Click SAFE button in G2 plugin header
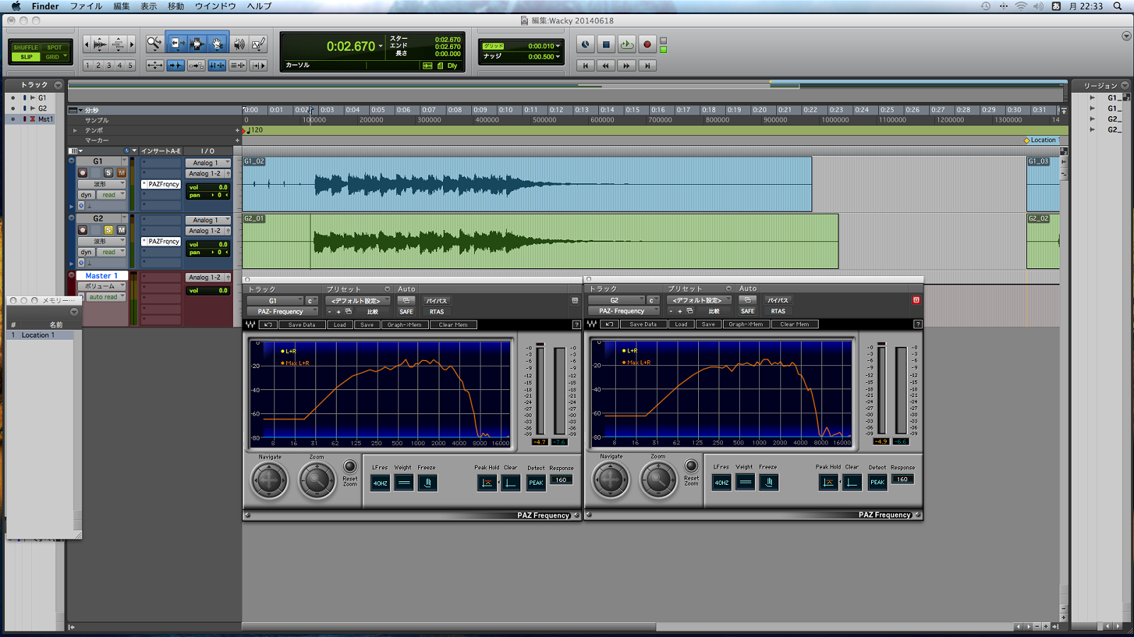Image resolution: width=1134 pixels, height=637 pixels. tap(748, 311)
